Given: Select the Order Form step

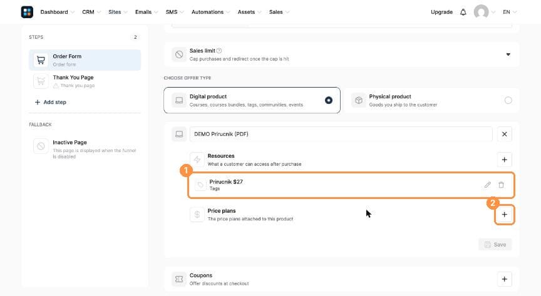Looking at the screenshot, I should (85, 60).
